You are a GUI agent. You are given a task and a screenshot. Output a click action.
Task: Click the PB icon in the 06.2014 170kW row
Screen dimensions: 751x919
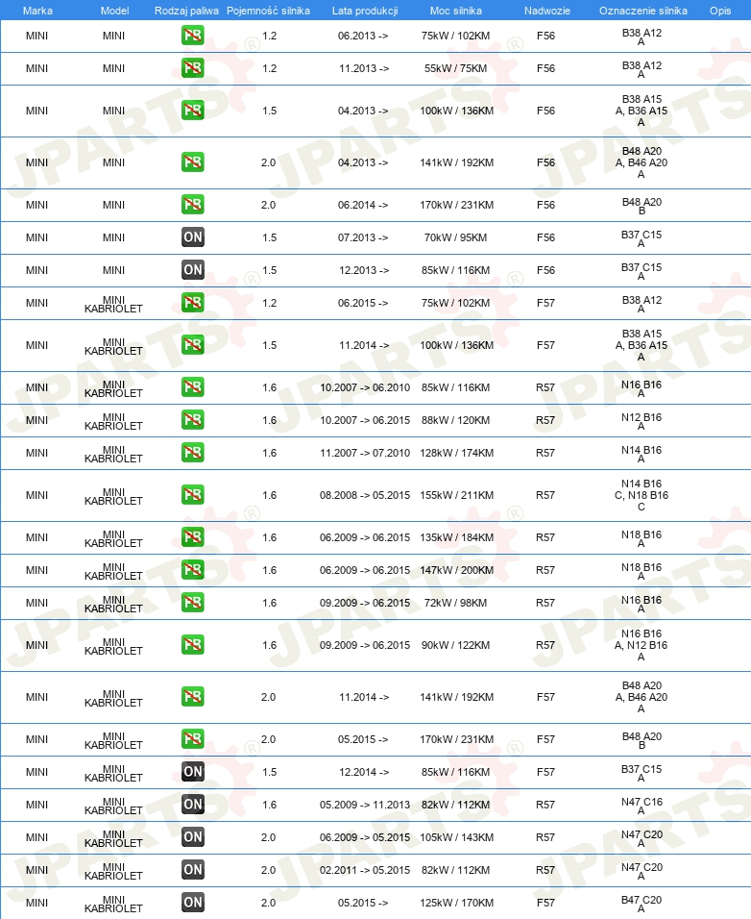193,205
